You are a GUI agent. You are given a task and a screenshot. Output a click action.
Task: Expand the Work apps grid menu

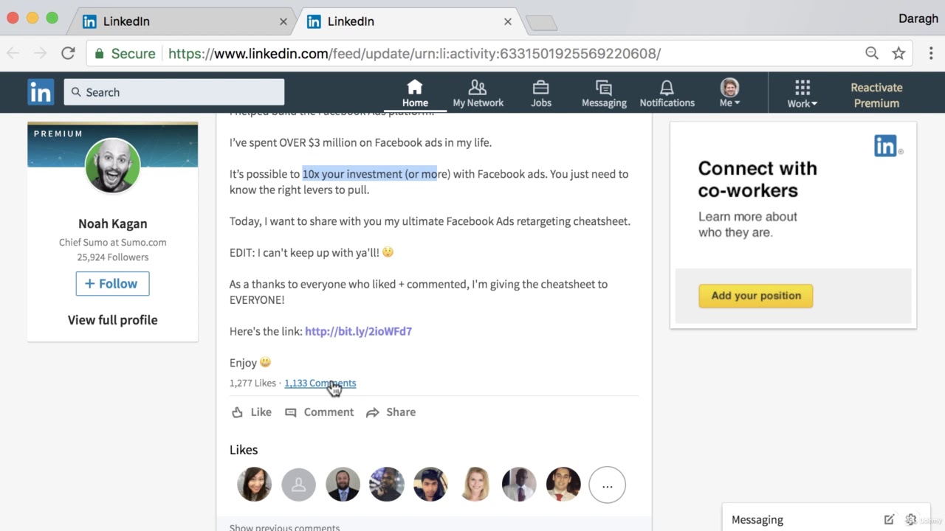[x=803, y=93]
